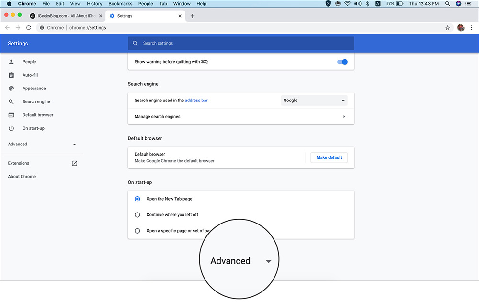Click the Make default button
The image size is (479, 302).
(329, 157)
